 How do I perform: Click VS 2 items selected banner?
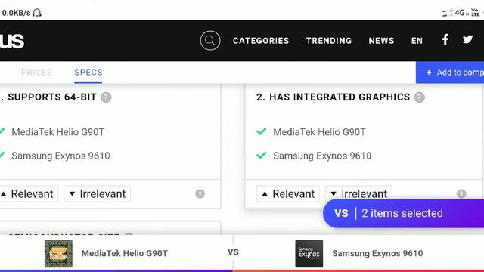pos(403,213)
